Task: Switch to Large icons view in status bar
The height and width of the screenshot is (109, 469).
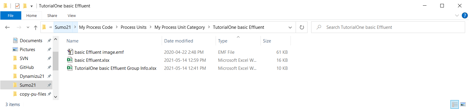Action: 463,104
